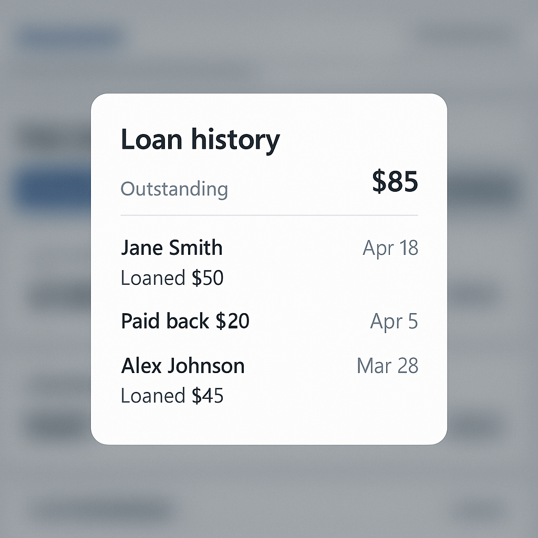Viewport: 538px width, 538px height.
Task: Select the Mar 28 date next to Alex Johnson
Action: click(387, 365)
